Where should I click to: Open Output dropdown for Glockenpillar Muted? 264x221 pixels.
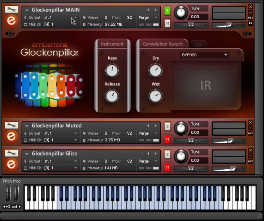75,133
